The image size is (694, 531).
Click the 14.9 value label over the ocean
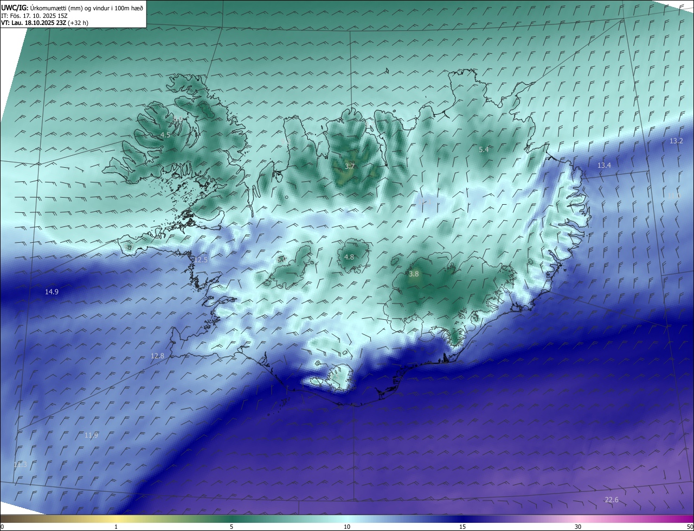click(x=52, y=292)
